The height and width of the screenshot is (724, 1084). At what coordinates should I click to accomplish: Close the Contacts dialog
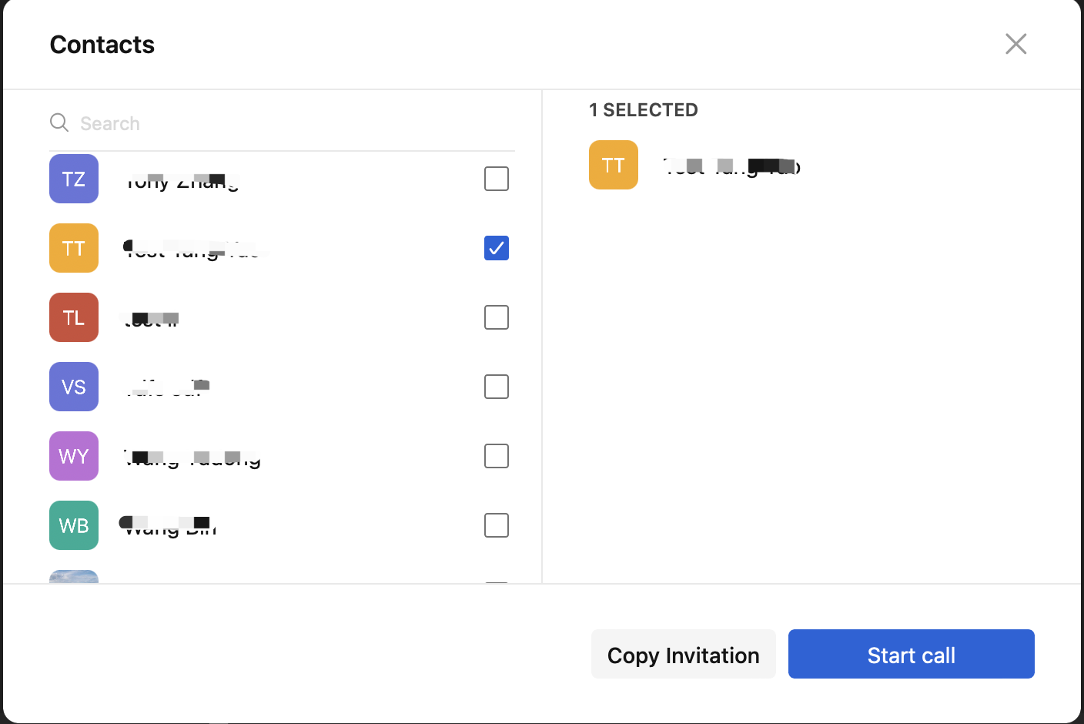pos(1015,44)
